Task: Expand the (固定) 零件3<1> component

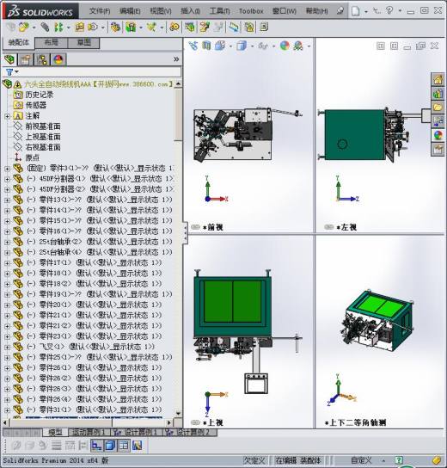Action: [x=8, y=169]
